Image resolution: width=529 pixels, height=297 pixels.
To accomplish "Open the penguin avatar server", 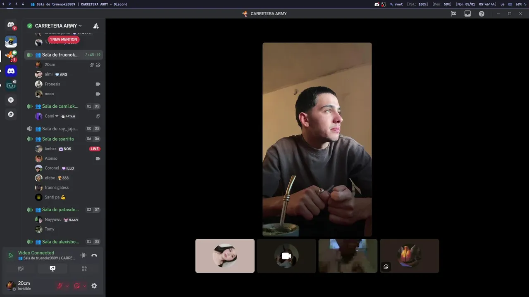I will coord(11,42).
